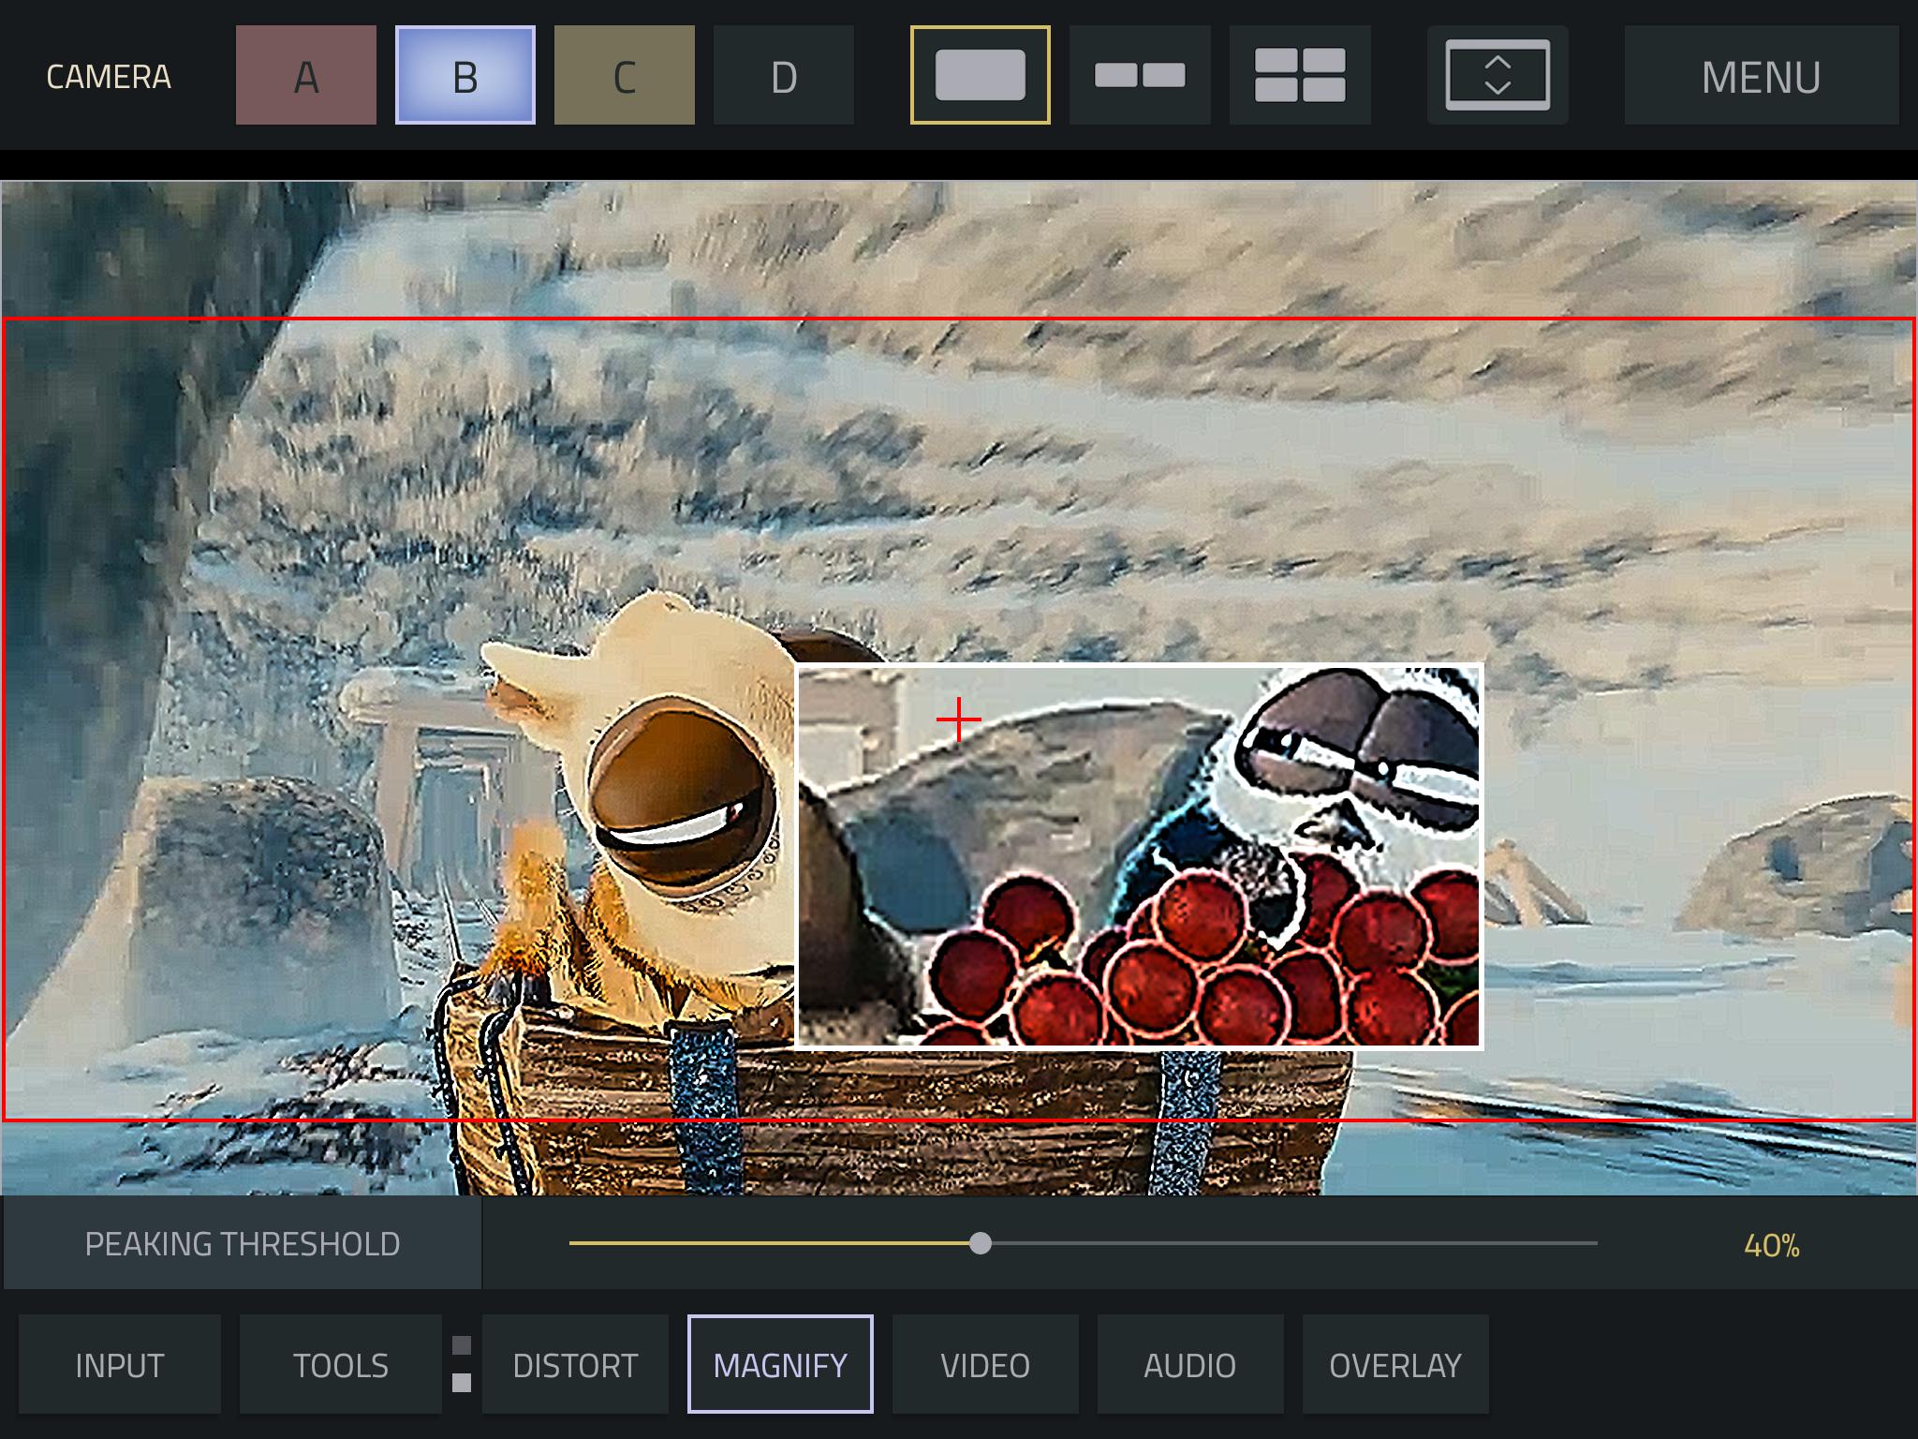Click the upper page indicator square
Image resolution: width=1918 pixels, height=1439 pixels.
[462, 1345]
